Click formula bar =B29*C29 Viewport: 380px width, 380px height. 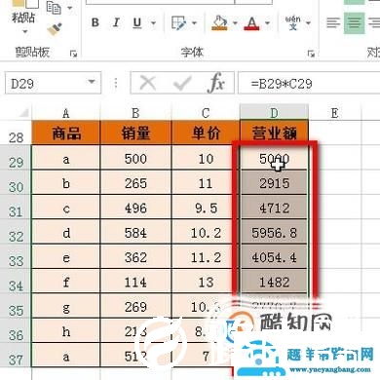309,84
